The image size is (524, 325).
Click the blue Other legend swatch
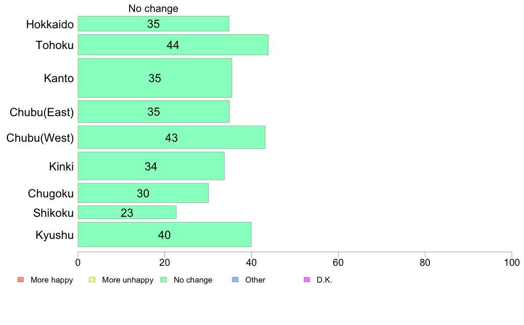pyautogui.click(x=235, y=280)
